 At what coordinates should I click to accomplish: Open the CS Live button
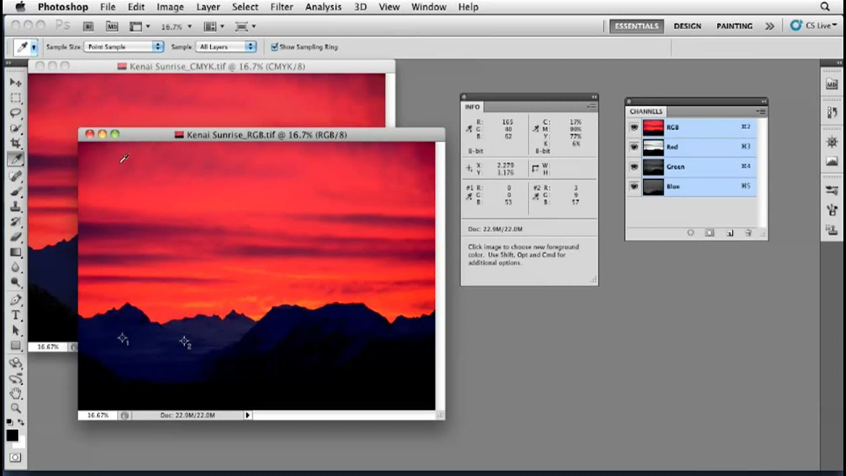tap(814, 26)
